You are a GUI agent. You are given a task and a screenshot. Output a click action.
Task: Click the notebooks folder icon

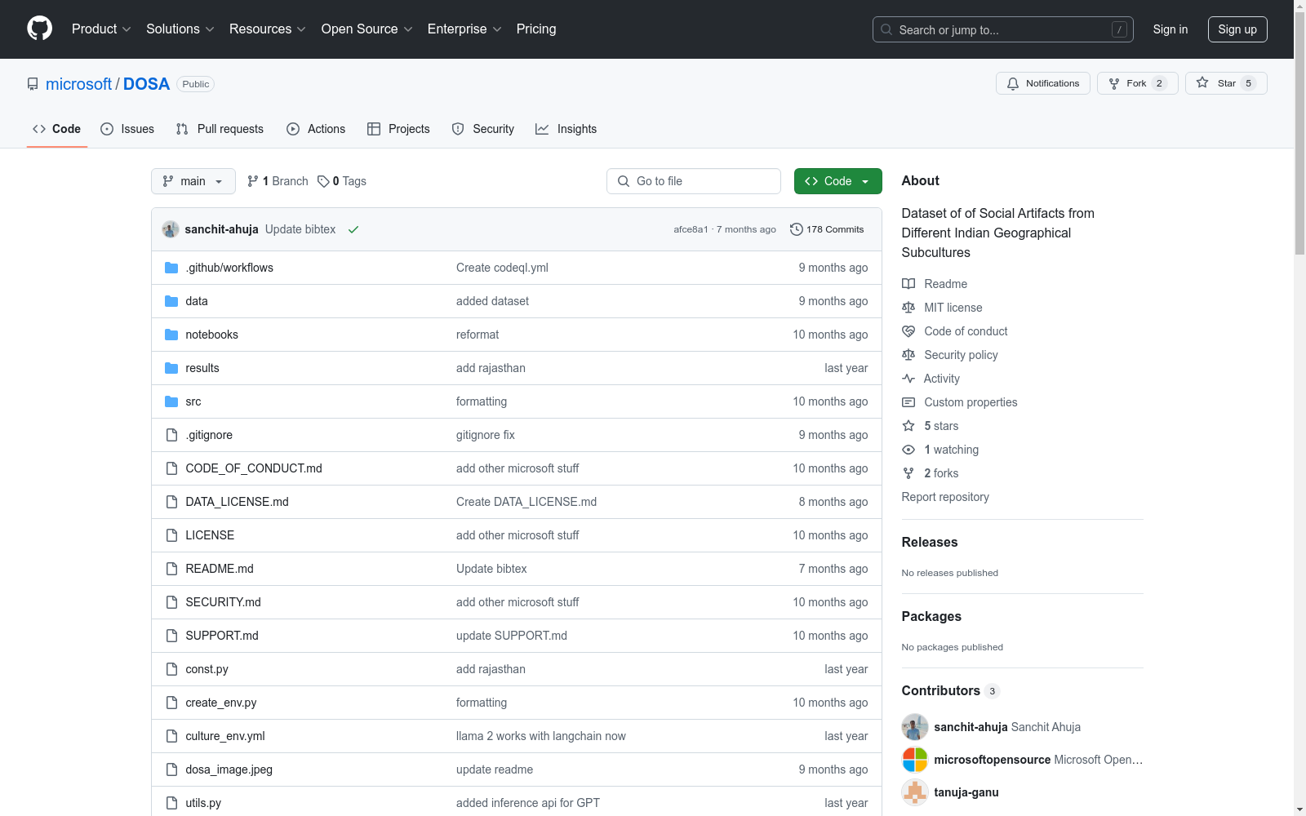(171, 335)
